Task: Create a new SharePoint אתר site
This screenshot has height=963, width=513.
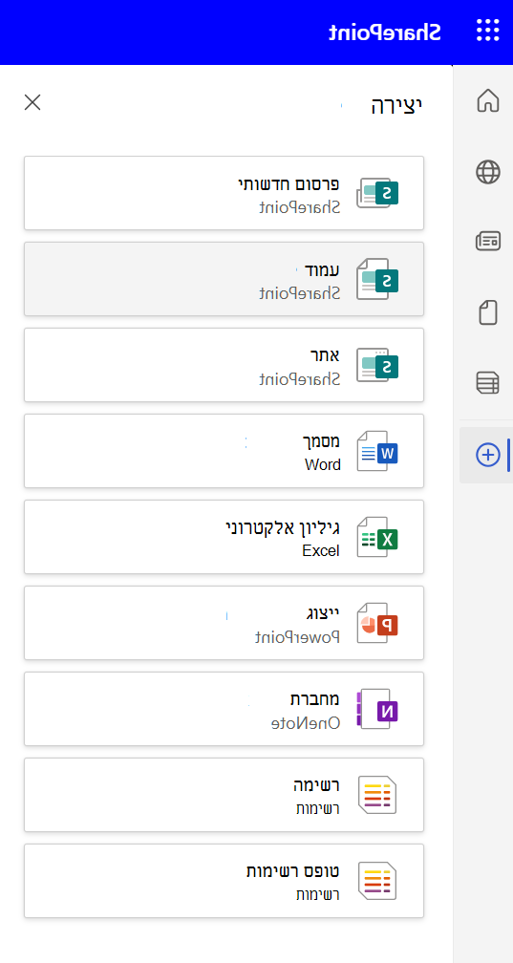Action: (224, 365)
